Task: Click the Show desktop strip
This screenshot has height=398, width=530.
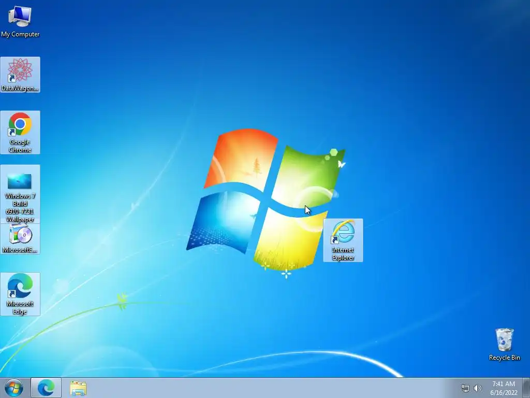Action: 526,388
